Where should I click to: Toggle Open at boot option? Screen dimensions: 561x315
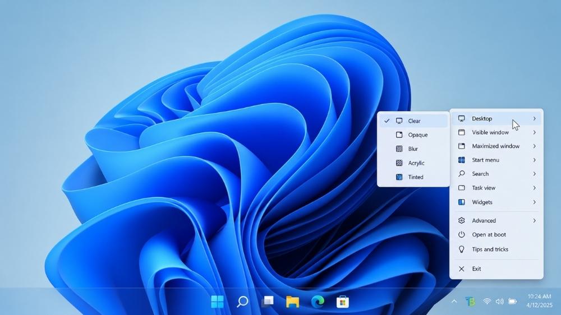(x=496, y=234)
